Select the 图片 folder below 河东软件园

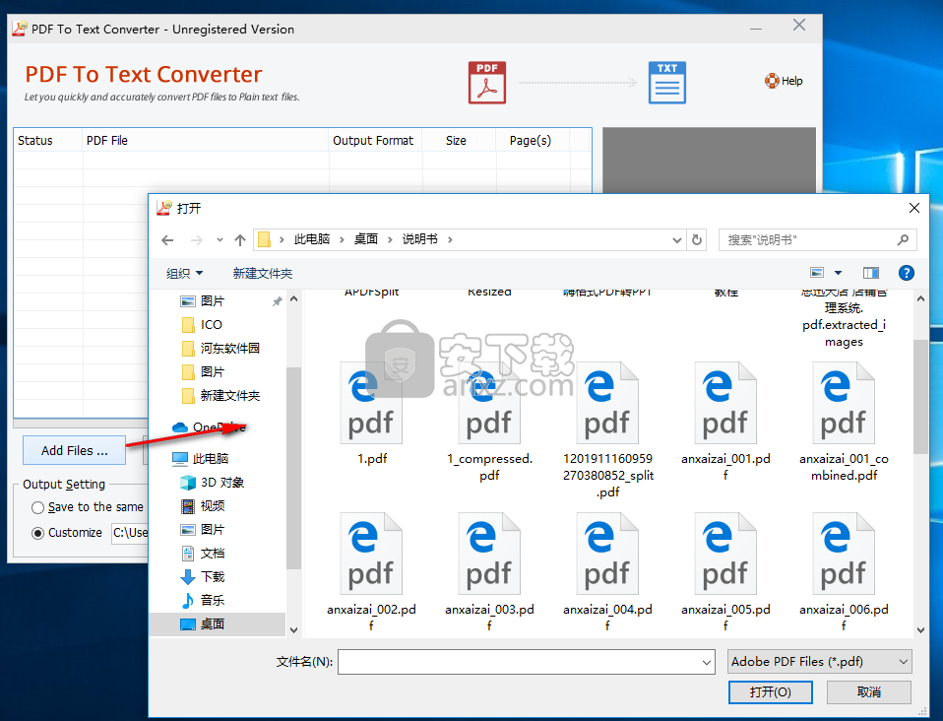point(203,372)
